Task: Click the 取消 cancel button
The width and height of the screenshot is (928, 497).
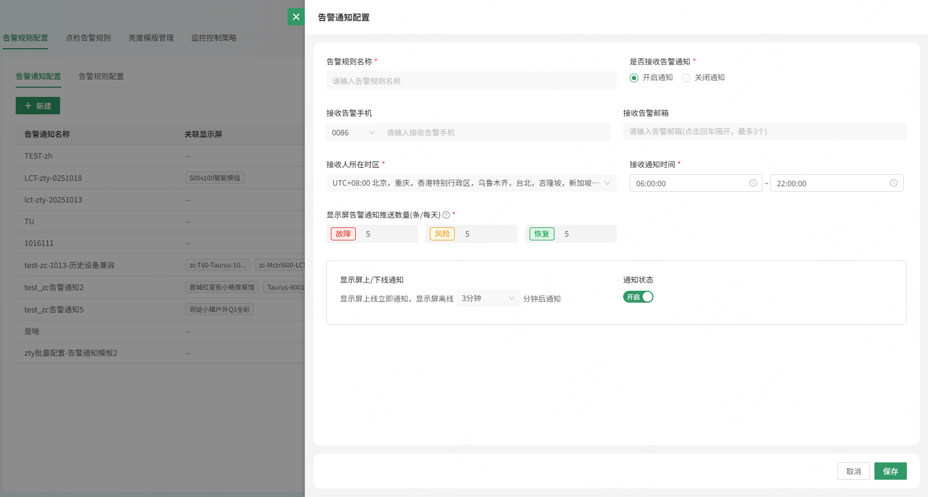Action: coord(853,472)
